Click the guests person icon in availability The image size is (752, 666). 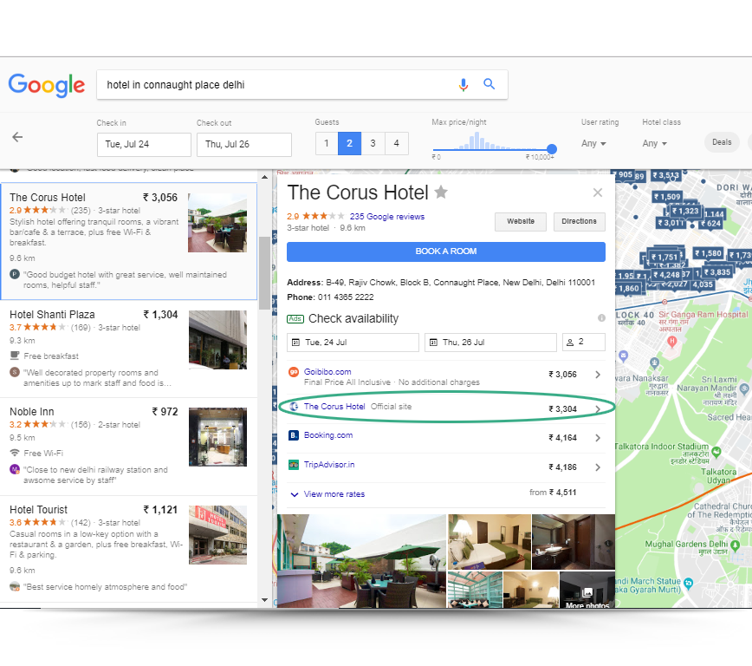point(570,343)
